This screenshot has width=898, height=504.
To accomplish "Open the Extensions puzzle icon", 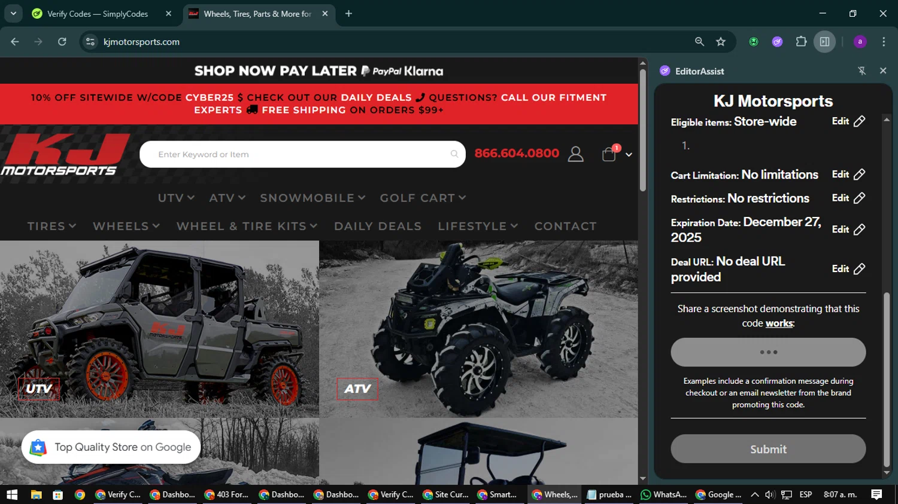I will (x=801, y=42).
